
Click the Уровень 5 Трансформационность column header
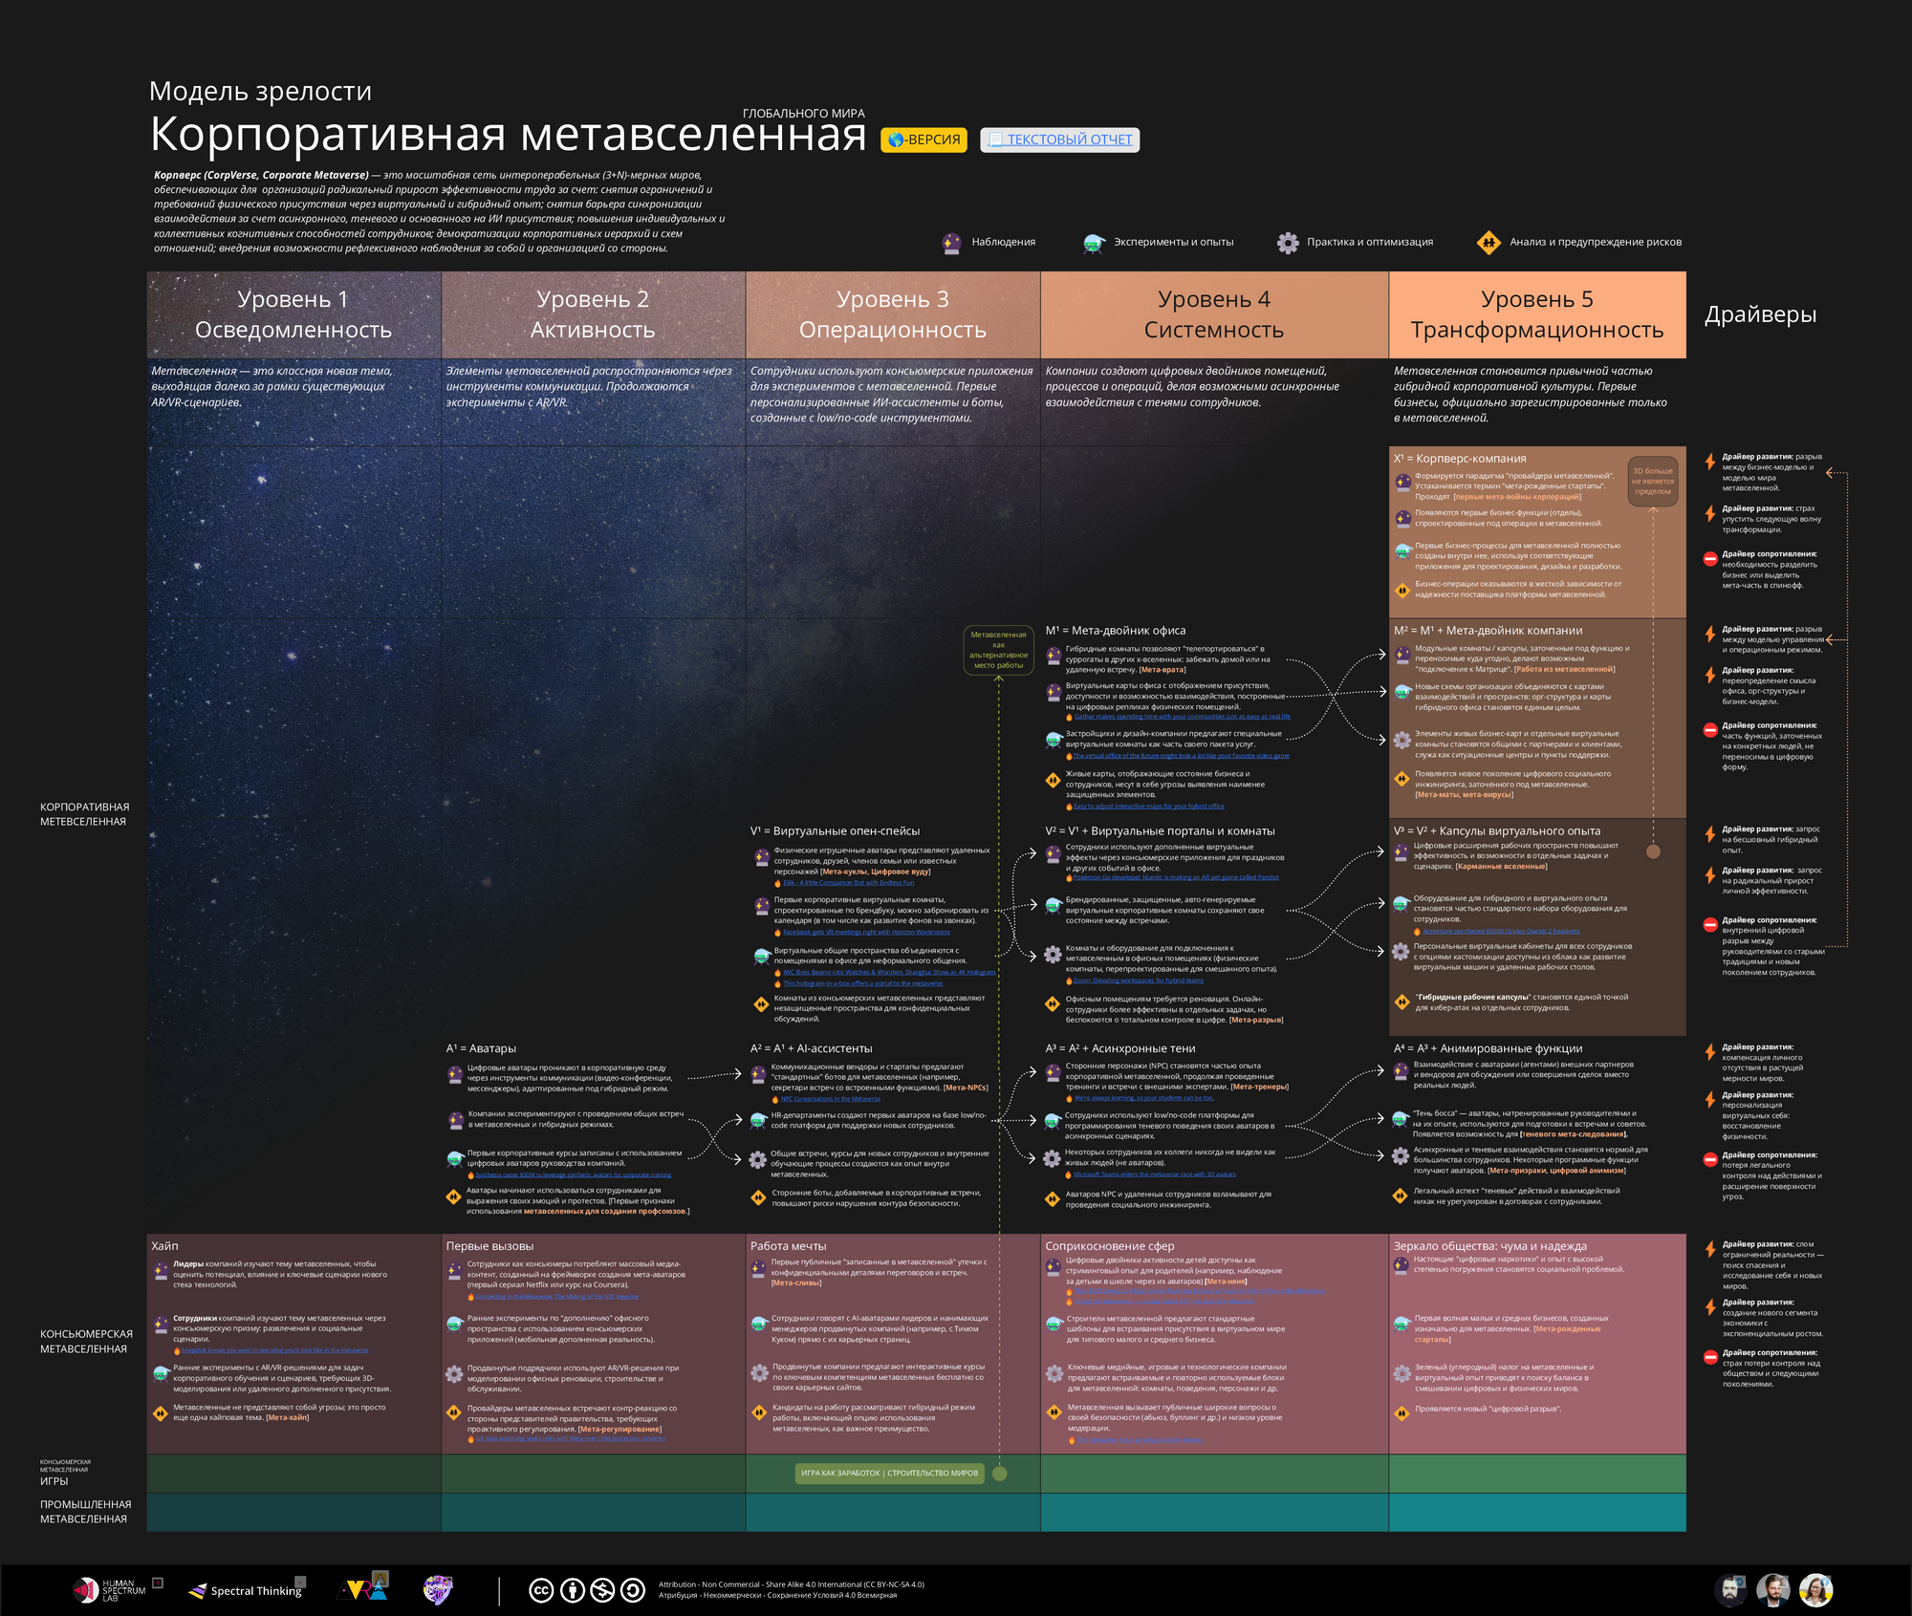pyautogui.click(x=1536, y=314)
